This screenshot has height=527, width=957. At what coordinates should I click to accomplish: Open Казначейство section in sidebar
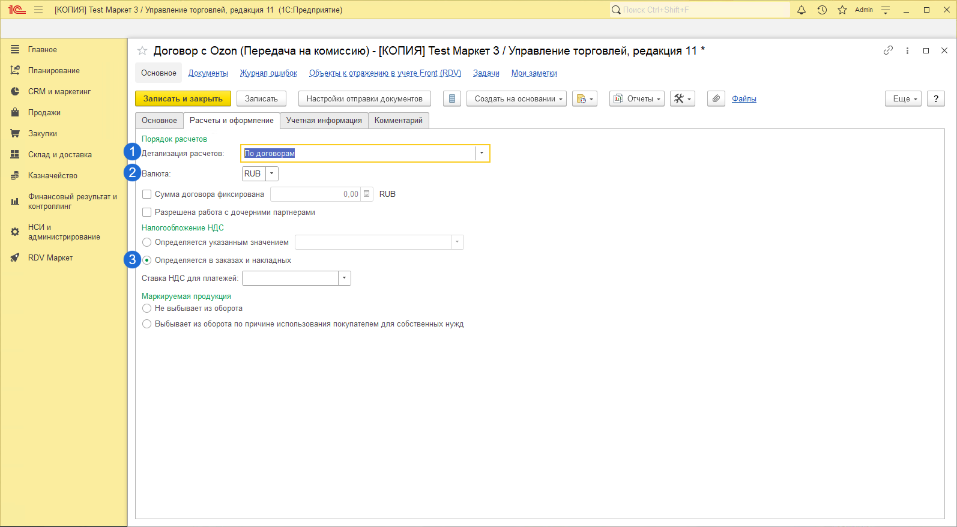click(64, 176)
